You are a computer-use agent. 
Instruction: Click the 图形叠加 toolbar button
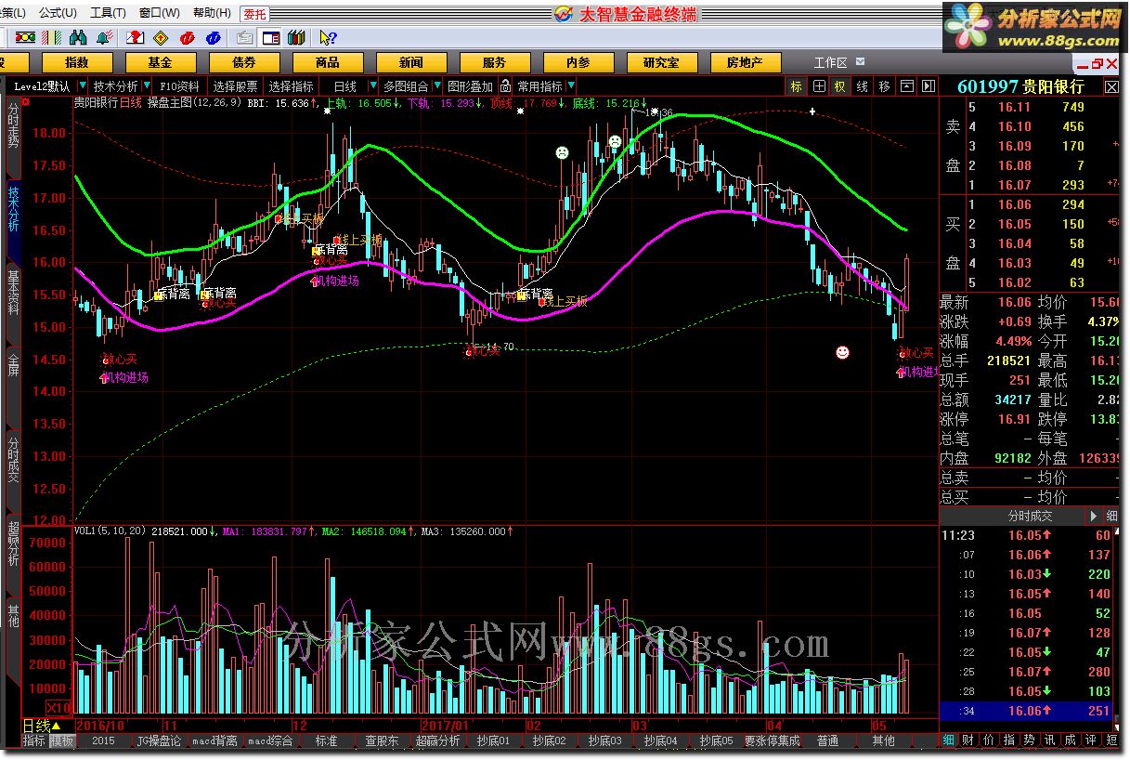click(471, 86)
